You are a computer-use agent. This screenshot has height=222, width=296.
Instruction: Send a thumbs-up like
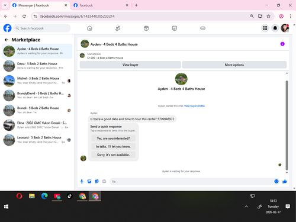[285, 181]
